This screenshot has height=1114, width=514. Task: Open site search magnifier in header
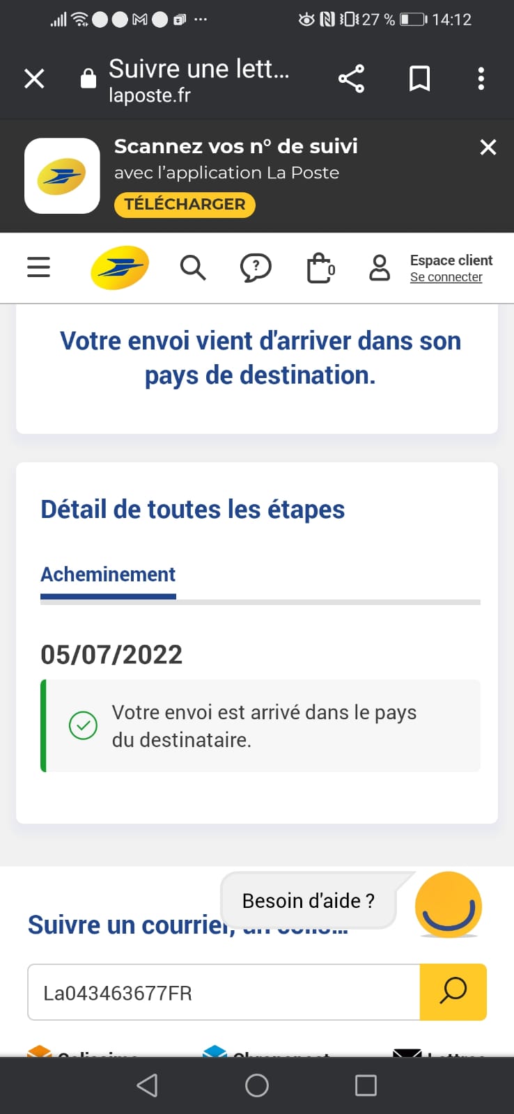coord(192,267)
